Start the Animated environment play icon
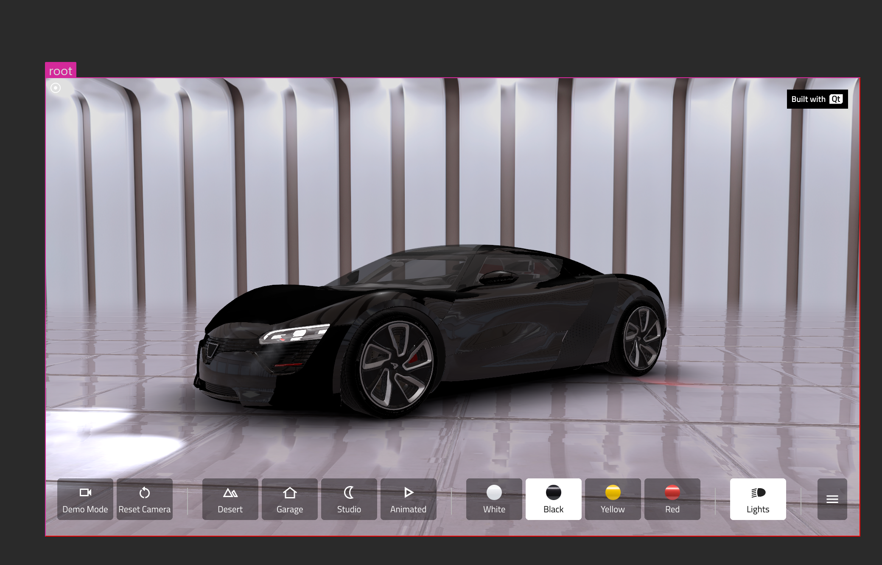The image size is (882, 565). coord(409,492)
